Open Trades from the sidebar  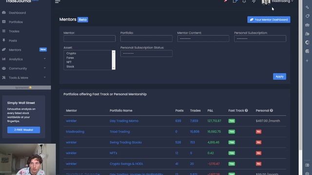14,31
